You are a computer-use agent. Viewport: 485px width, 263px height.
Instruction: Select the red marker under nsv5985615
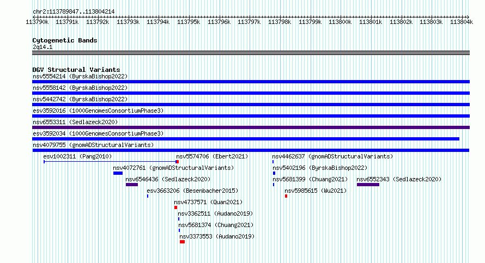tap(286, 196)
